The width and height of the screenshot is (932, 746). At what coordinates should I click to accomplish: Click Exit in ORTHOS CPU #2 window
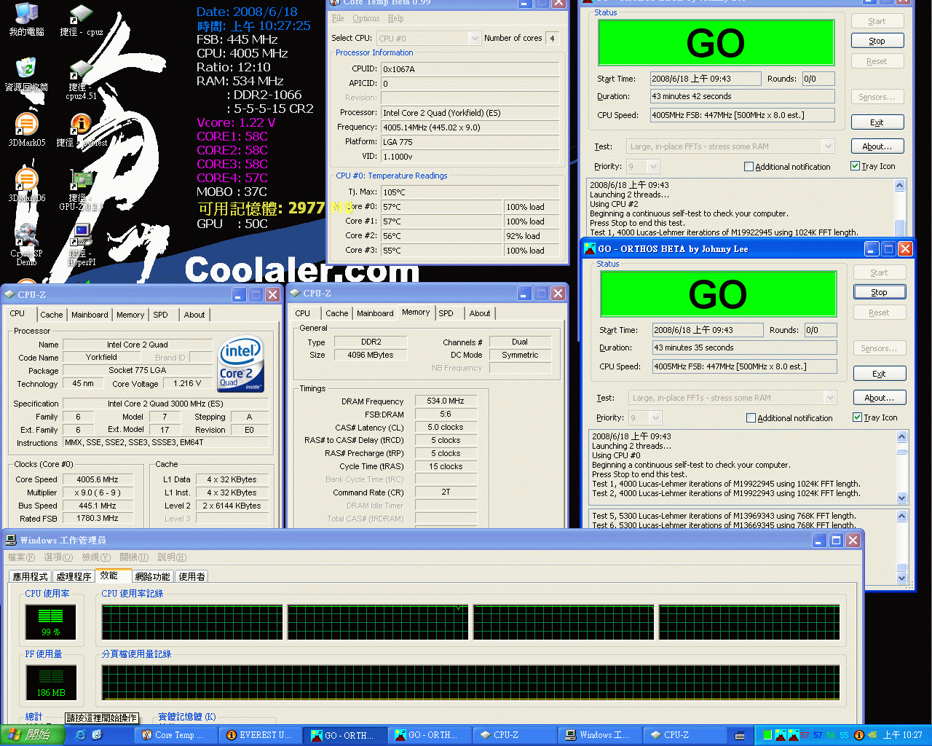(877, 122)
